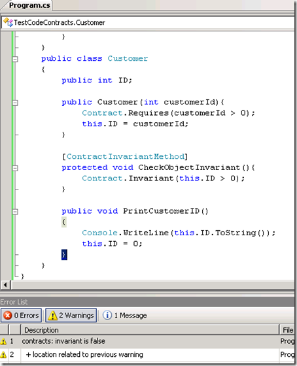Click the Error List panel title
Image resolution: width=297 pixels, height=366 pixels.
point(14,302)
